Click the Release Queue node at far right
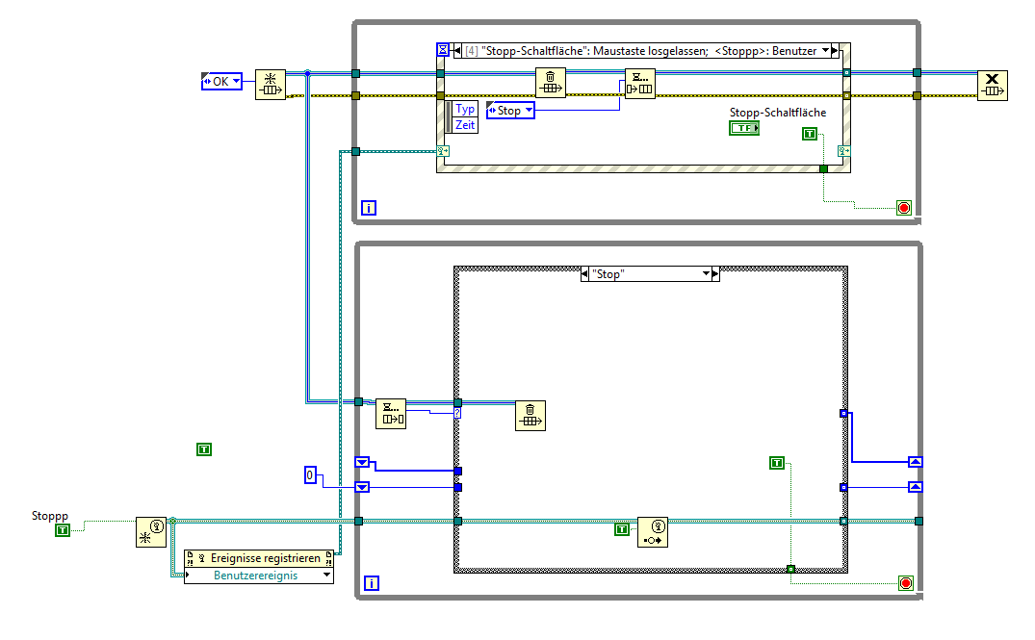The image size is (1035, 640). [992, 85]
